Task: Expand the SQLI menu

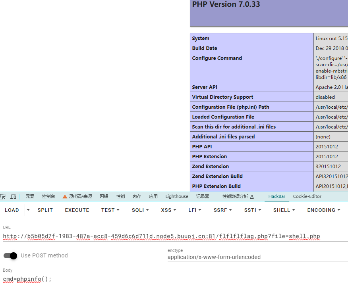Action: [x=140, y=210]
